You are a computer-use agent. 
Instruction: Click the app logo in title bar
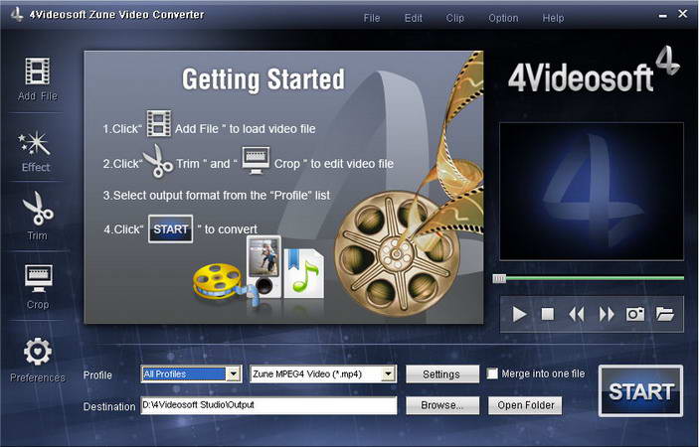(17, 14)
